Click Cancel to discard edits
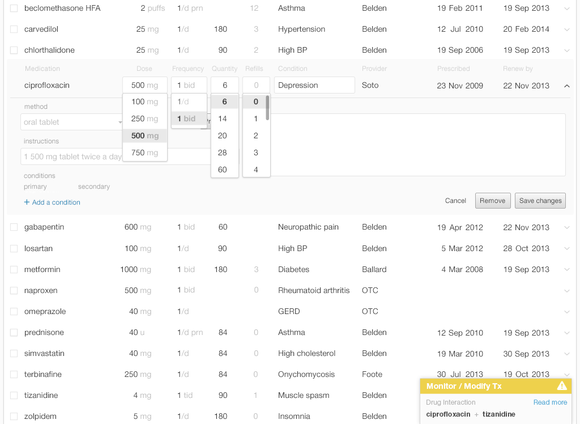 coord(455,201)
